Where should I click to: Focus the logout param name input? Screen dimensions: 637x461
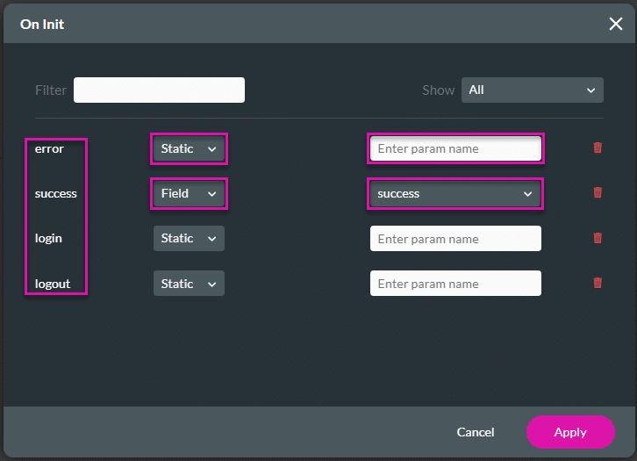[454, 284]
